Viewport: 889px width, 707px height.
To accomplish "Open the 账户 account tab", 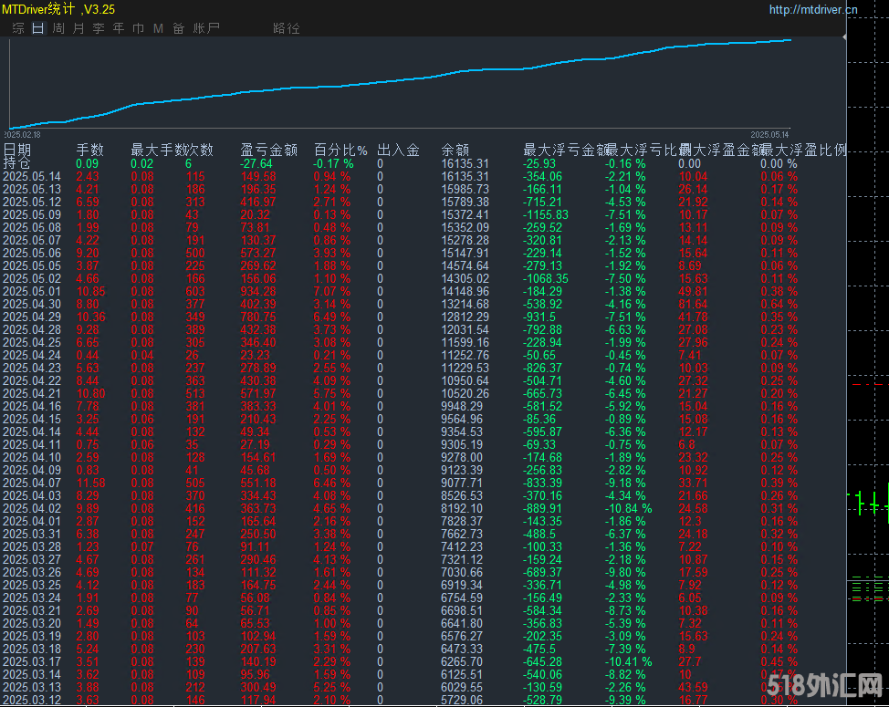I will [205, 28].
